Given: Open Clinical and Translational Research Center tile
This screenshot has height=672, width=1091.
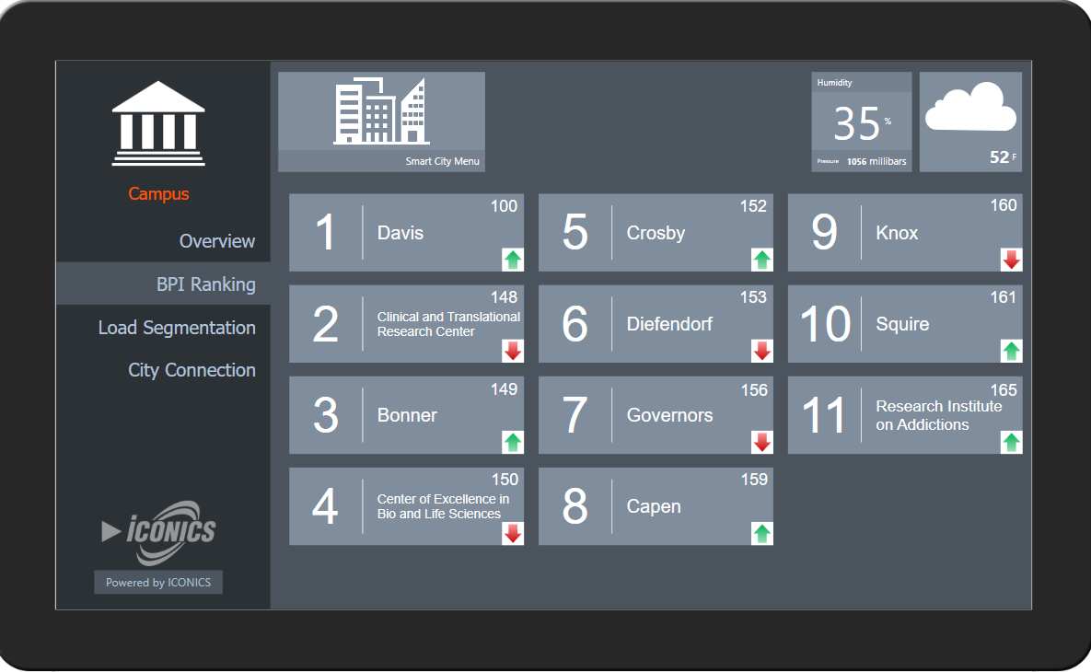Looking at the screenshot, I should (x=406, y=324).
